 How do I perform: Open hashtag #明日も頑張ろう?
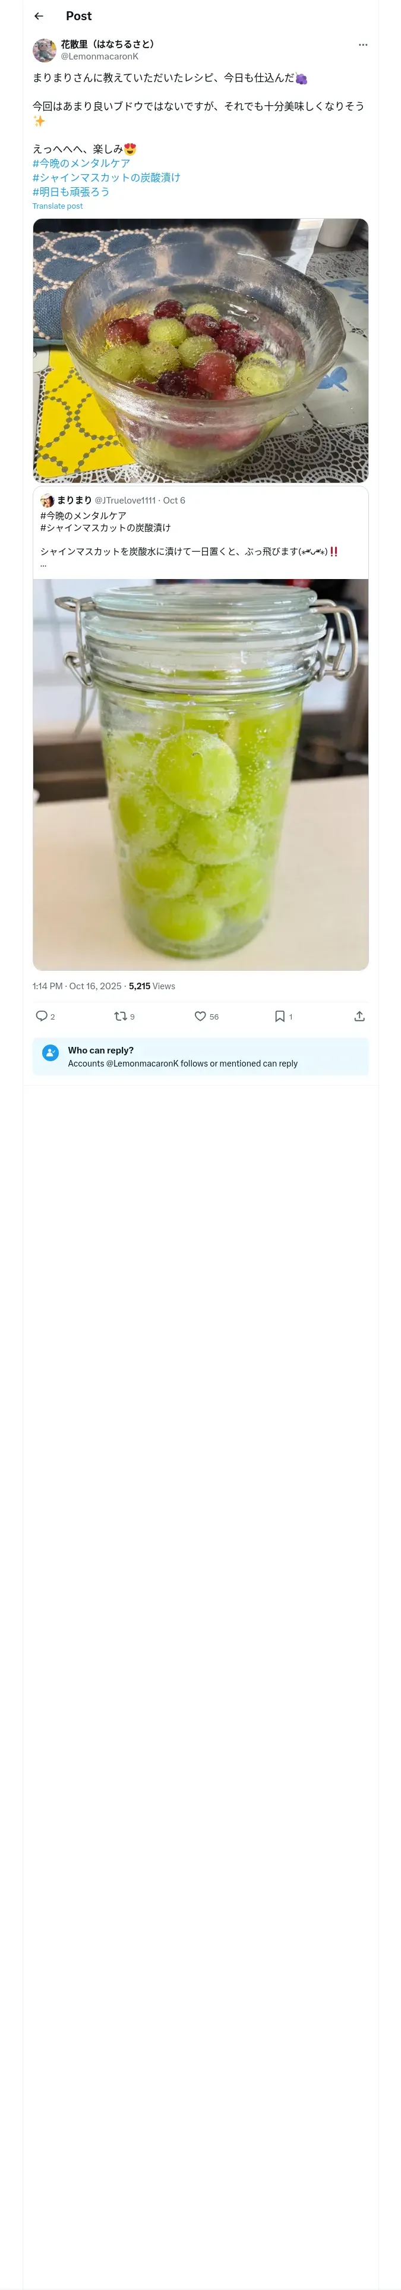pyautogui.click(x=71, y=192)
